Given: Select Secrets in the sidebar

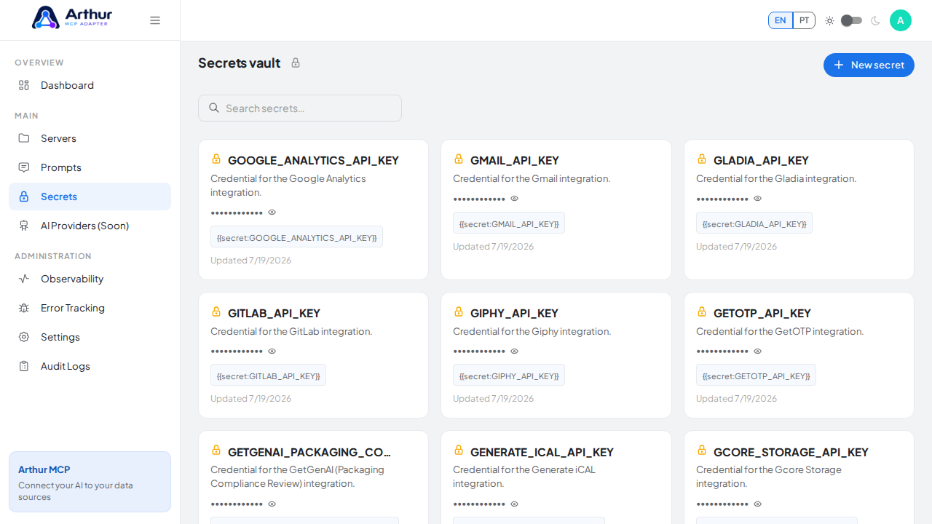Looking at the screenshot, I should [90, 196].
